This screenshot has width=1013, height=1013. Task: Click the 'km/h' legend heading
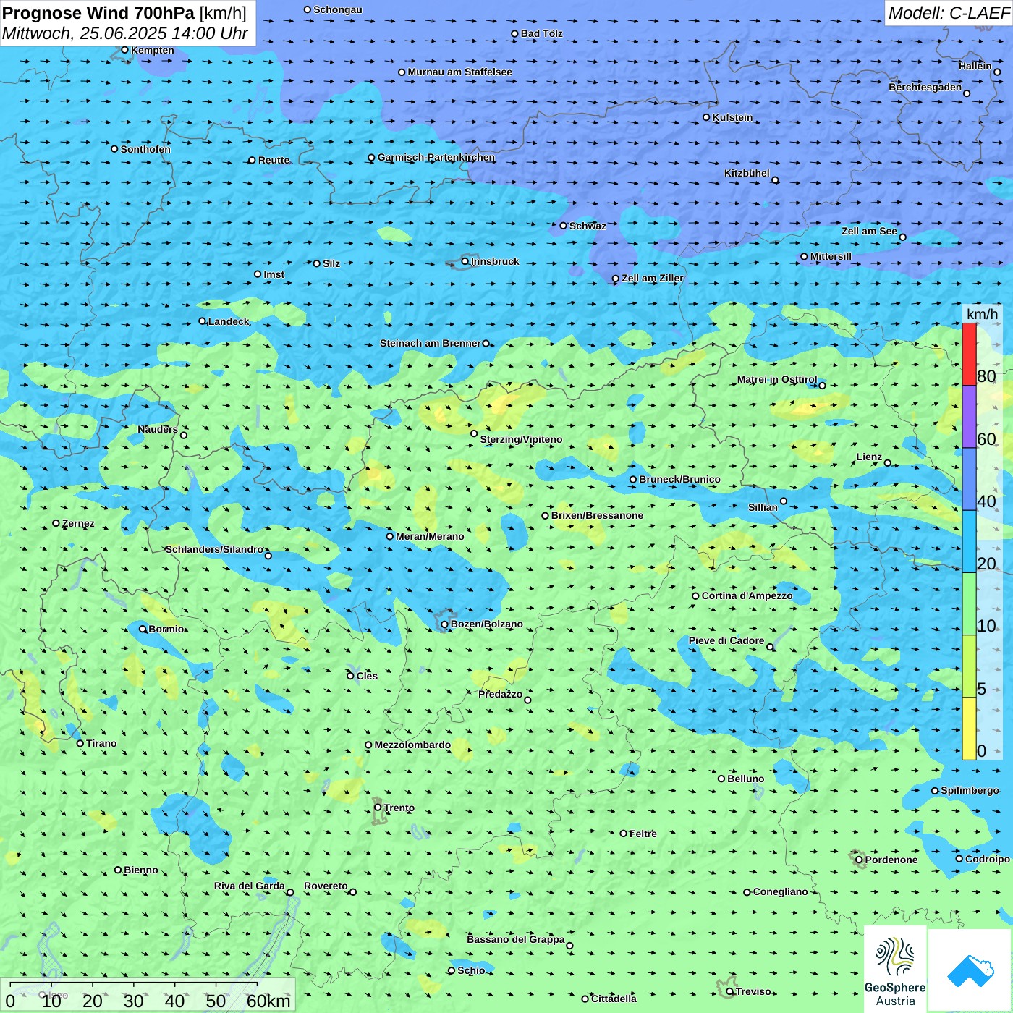tap(983, 313)
